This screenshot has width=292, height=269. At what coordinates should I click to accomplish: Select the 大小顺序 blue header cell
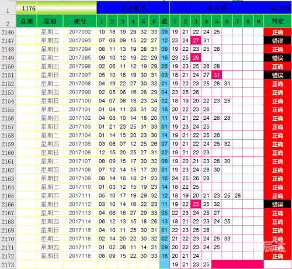tap(133, 8)
